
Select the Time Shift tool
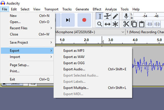click(x=108, y=24)
